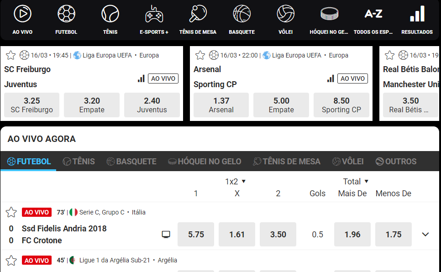This screenshot has width=441, height=272.
Task: Open TODOS OS ESPORTES A-Z
Action: [x=373, y=18]
